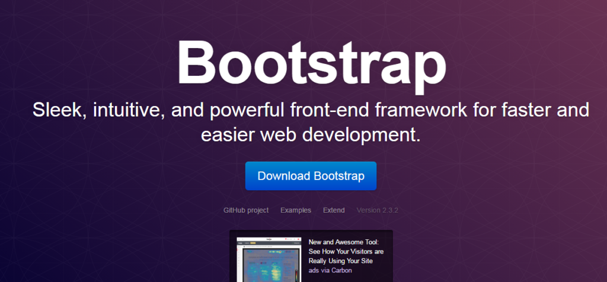Click the 'Sleek, intuitive, and powerful' tagline

pos(311,122)
